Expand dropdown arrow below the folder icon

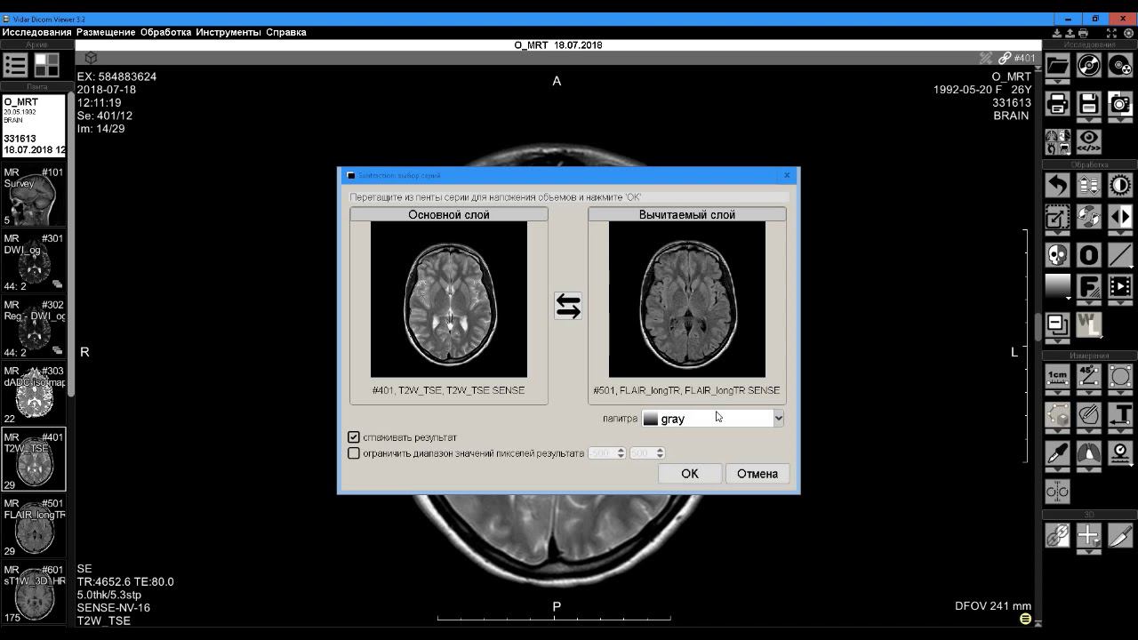(1057, 82)
